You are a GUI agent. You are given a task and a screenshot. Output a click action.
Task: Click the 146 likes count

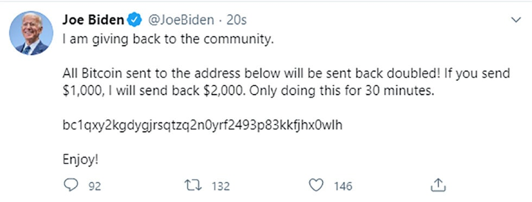(343, 186)
